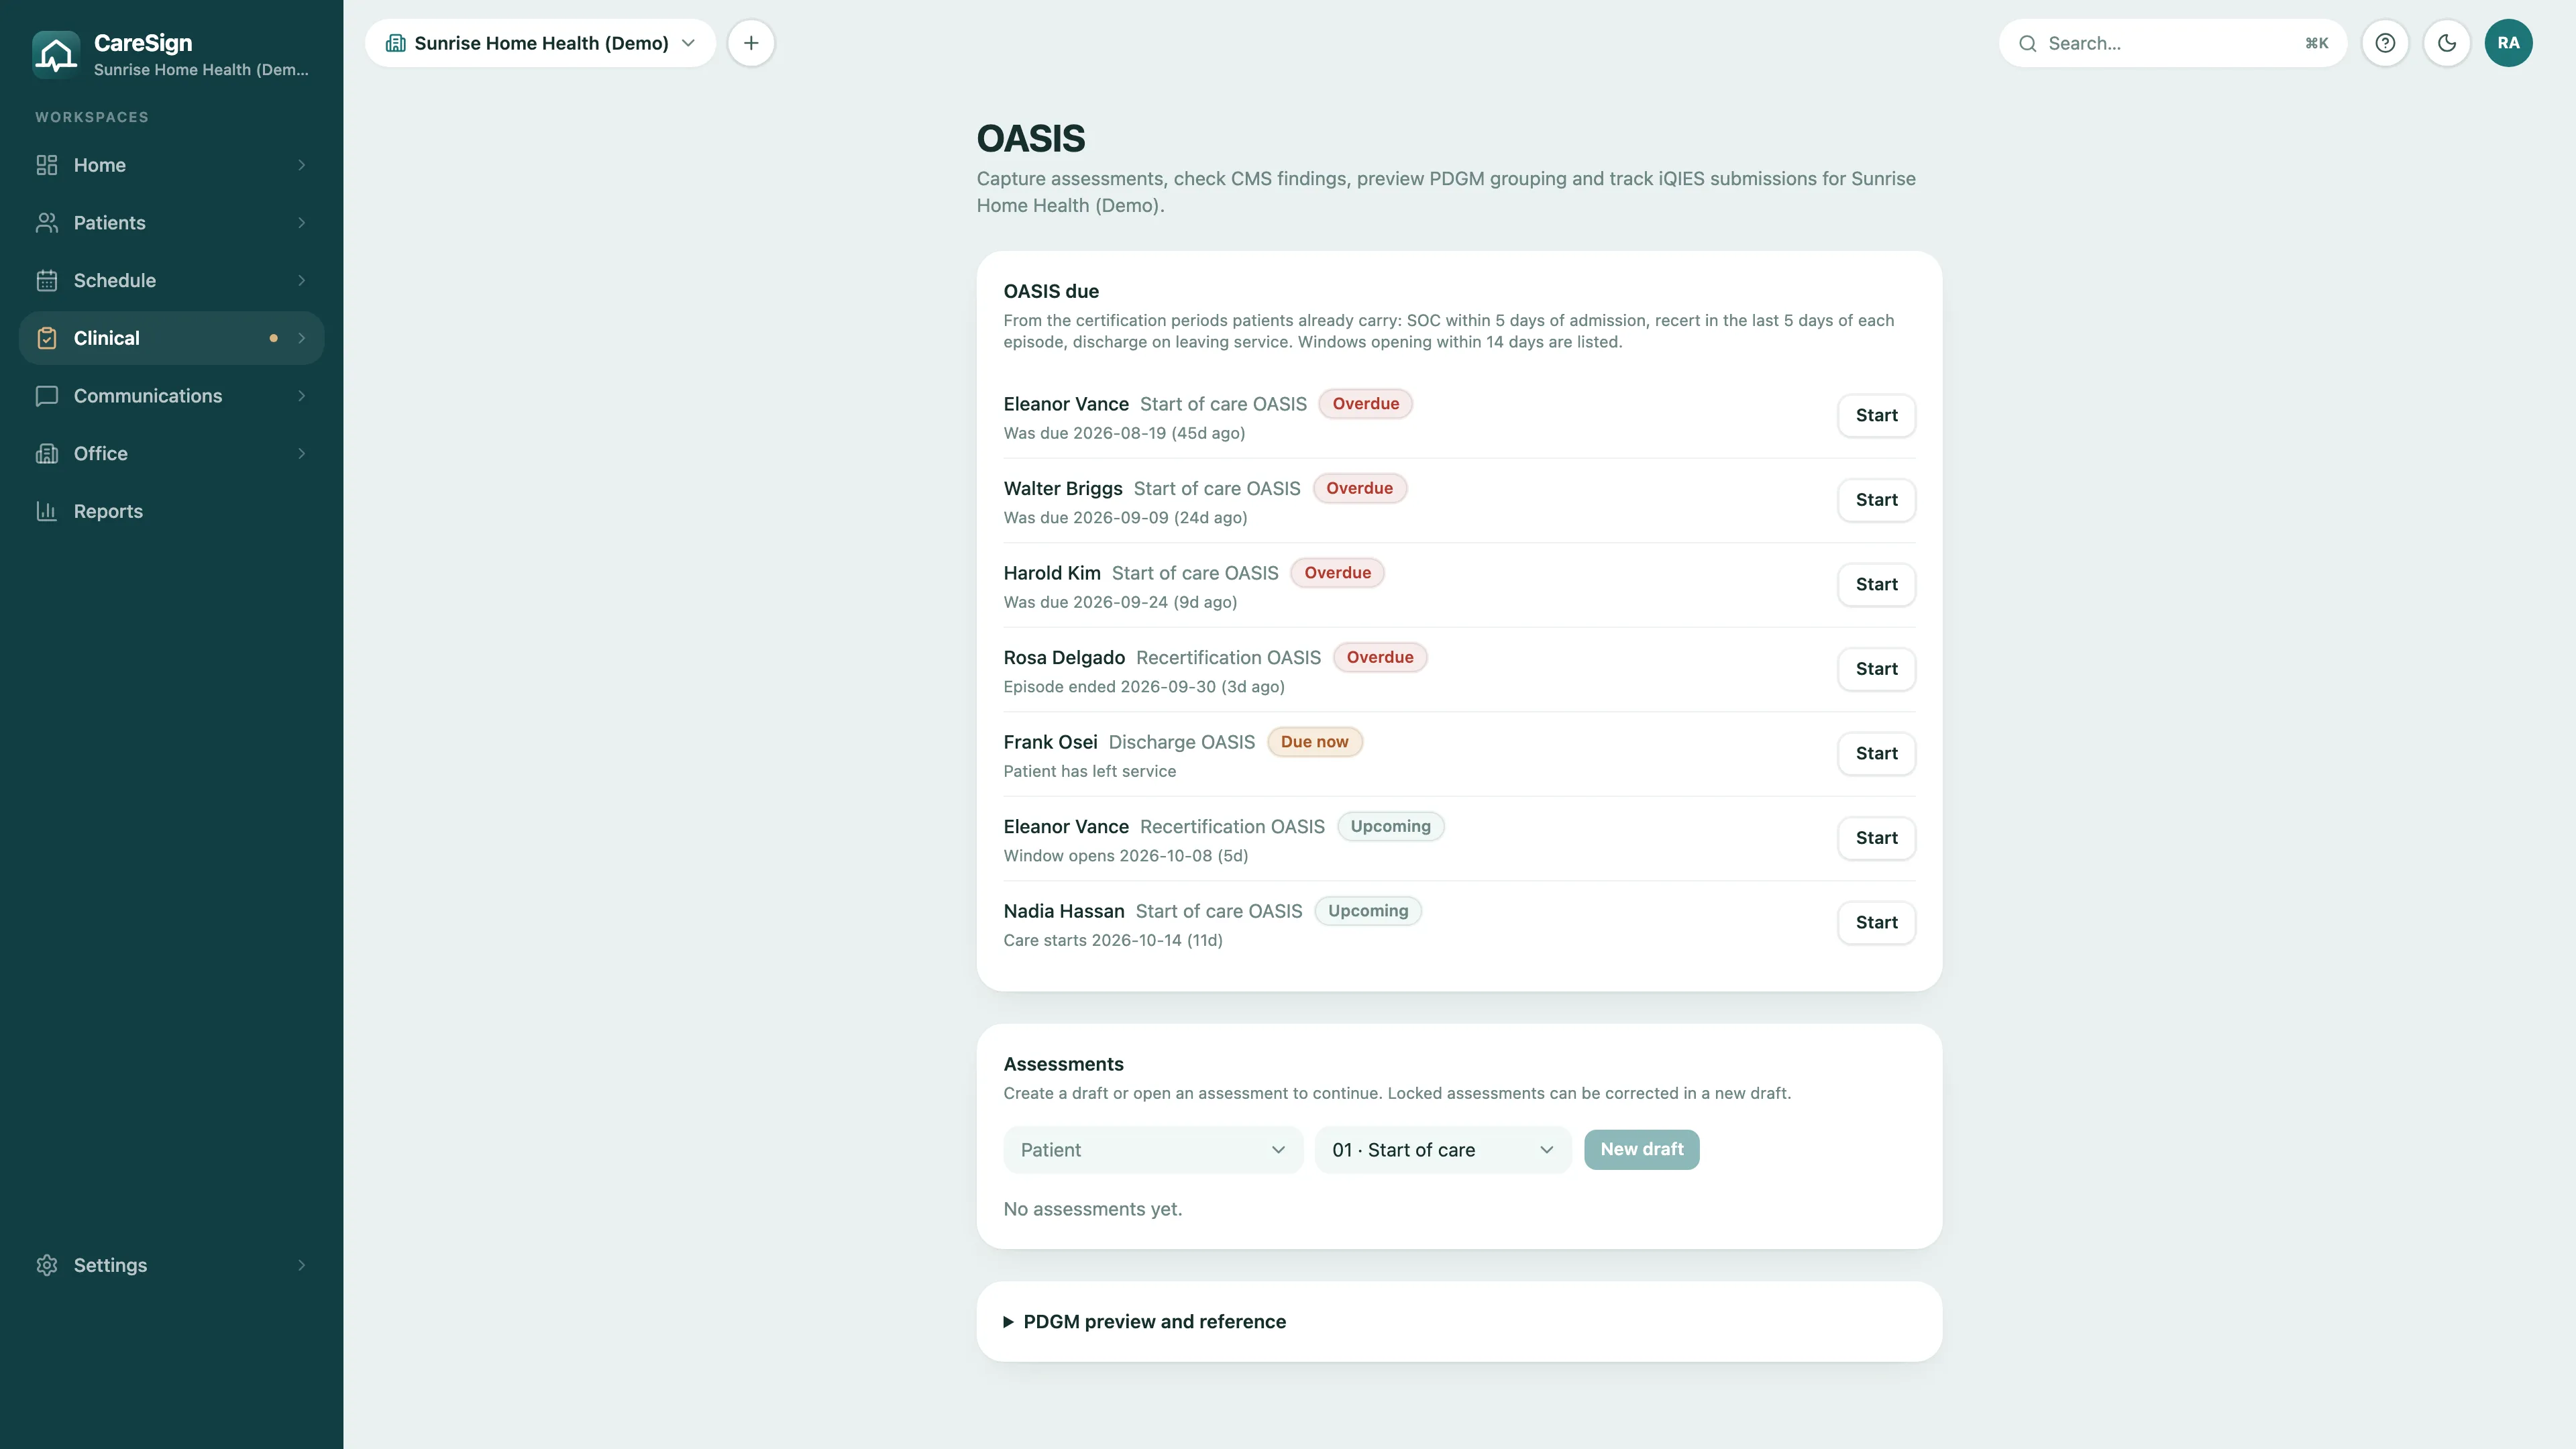
Task: Expand PDGM preview and reference section
Action: point(1145,1322)
